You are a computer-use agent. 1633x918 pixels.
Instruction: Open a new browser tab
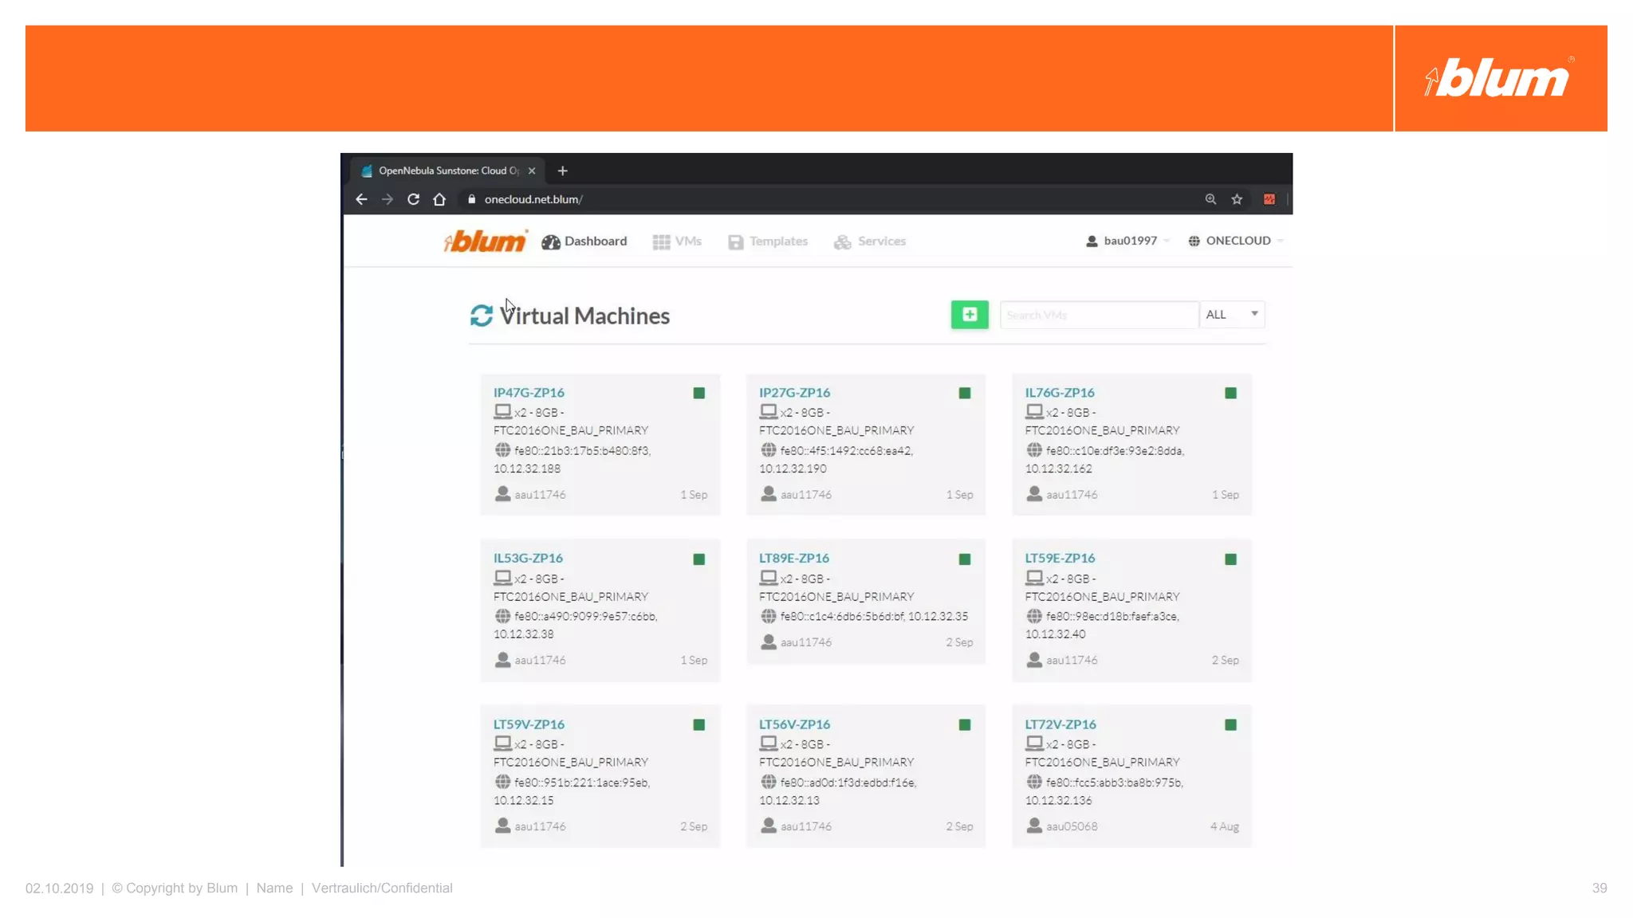[x=562, y=171]
